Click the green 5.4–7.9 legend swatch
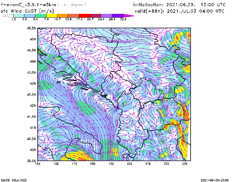The image size is (235, 182). click(41, 16)
